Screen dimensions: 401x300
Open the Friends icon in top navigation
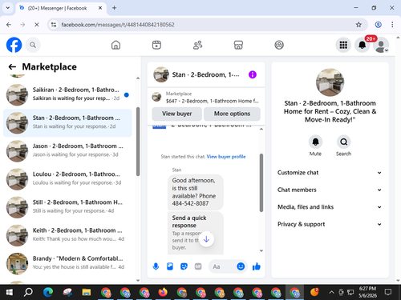(197, 45)
